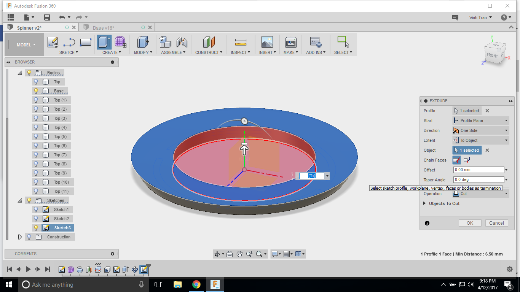This screenshot has height=292, width=520.
Task: Toggle visibility of Top (1) body
Action: click(x=36, y=100)
